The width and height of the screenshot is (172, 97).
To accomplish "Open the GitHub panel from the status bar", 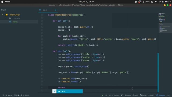I will tap(143, 95).
